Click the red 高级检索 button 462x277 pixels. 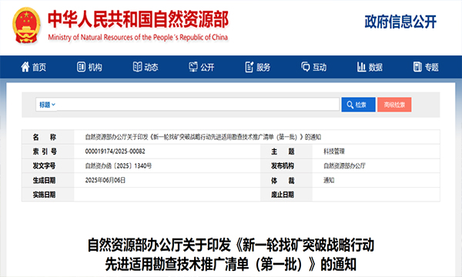pyautogui.click(x=394, y=105)
